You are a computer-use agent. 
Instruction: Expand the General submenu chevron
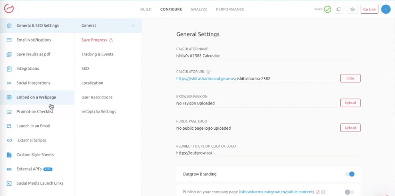tap(133, 26)
